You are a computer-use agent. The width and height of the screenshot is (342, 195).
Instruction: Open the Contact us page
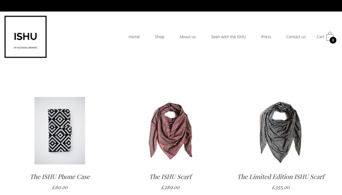(x=296, y=37)
